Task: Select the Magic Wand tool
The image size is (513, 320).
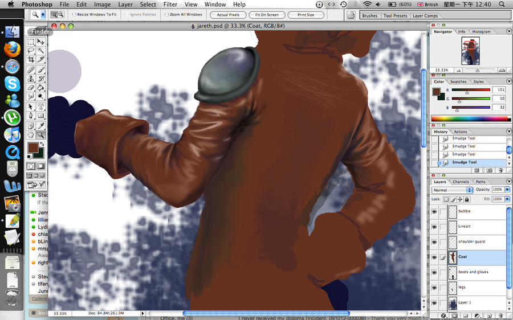Action: tap(40, 50)
